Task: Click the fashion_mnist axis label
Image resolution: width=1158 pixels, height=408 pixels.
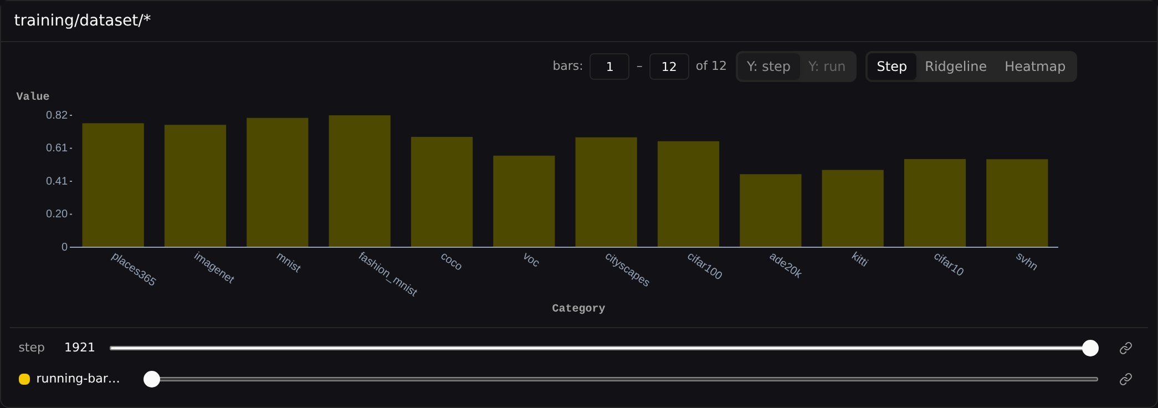Action: pos(388,274)
